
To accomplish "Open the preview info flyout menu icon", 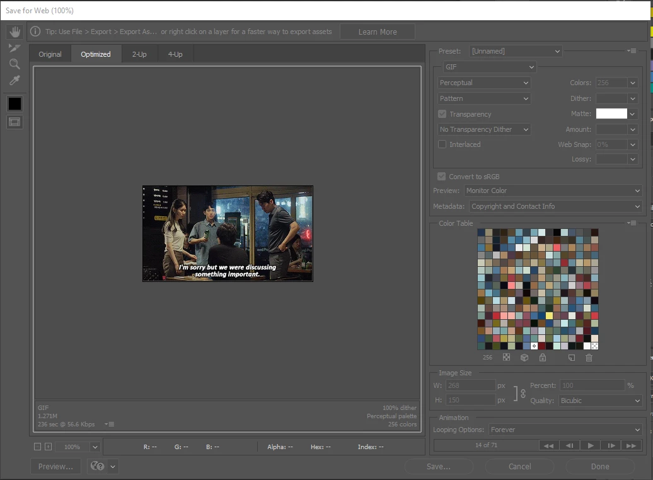I will (x=110, y=424).
